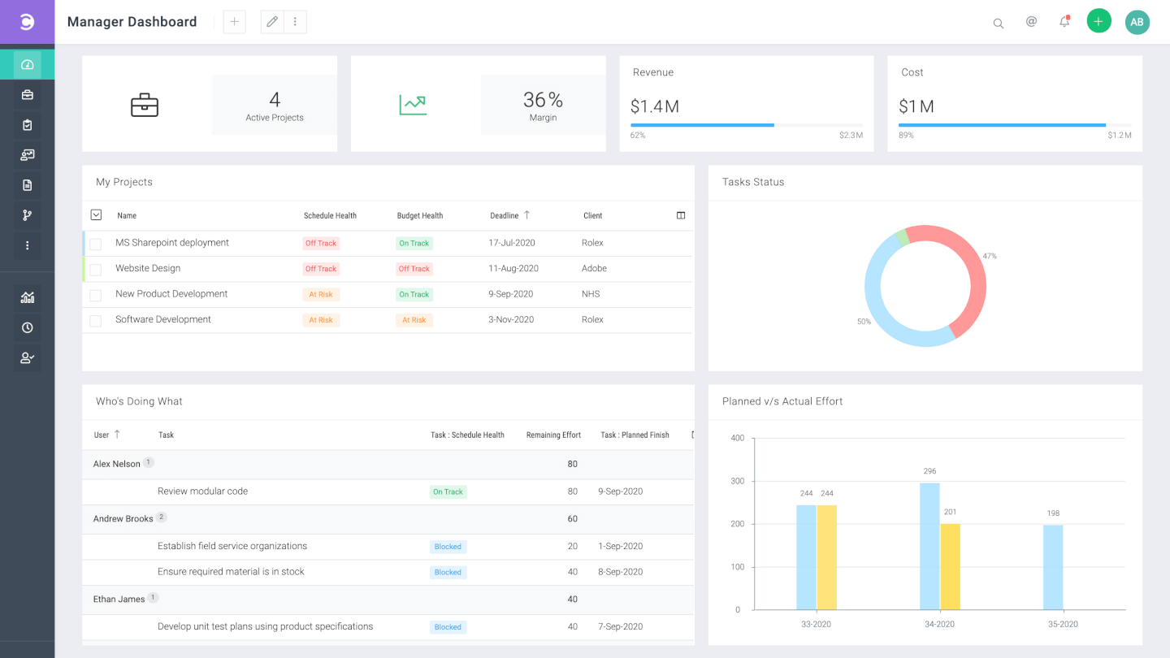Open the Projects briefcase icon in sidebar
The width and height of the screenshot is (1170, 658).
(x=27, y=95)
